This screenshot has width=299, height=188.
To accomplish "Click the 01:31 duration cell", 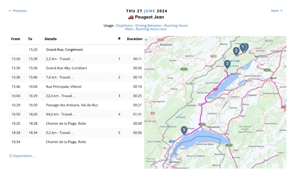I will 137,114.
